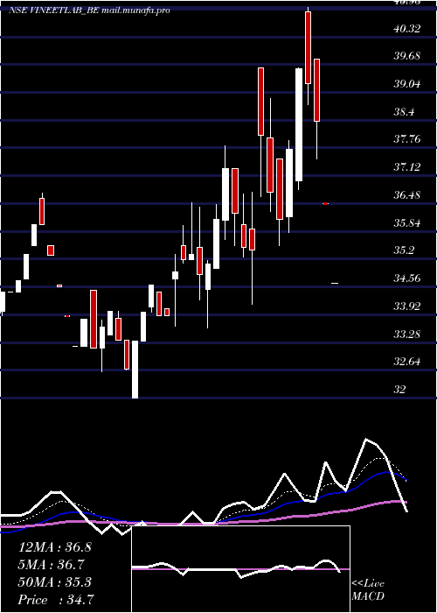This screenshot has height=613, width=437.
Task: Click the 39.68 price axis label
Action: (x=407, y=56)
